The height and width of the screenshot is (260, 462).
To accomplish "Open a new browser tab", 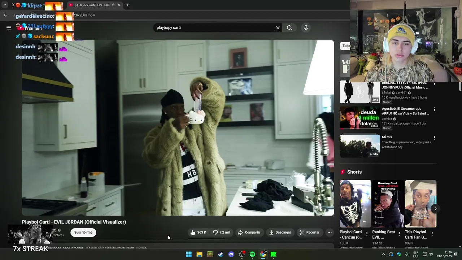I will click(127, 5).
